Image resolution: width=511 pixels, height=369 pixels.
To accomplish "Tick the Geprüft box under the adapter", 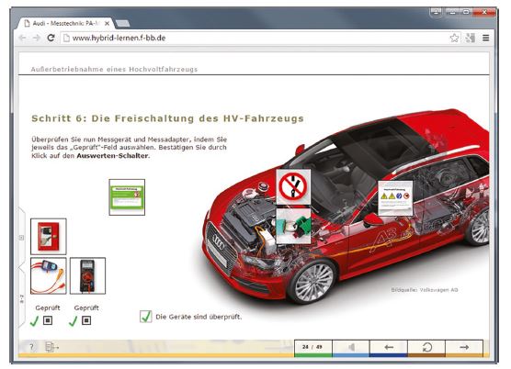I will pos(48,320).
